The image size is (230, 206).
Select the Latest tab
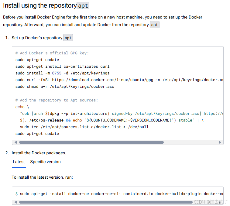pos(19,162)
